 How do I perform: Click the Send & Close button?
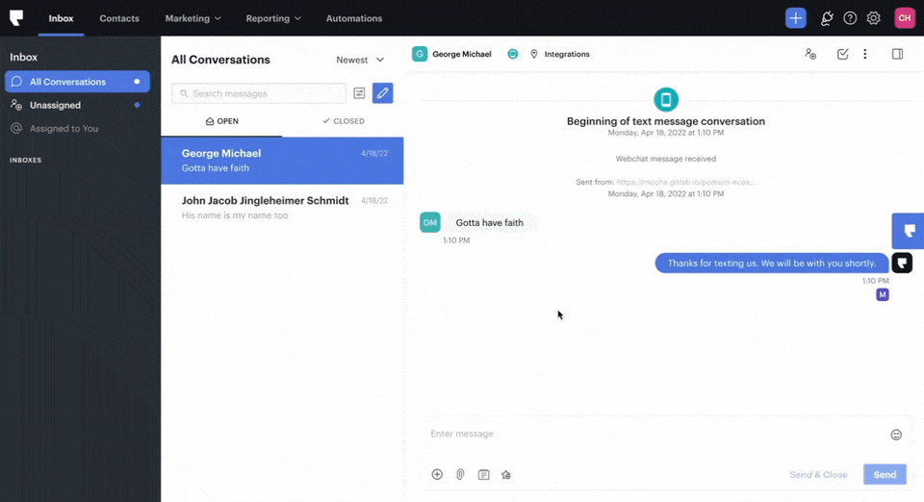(818, 474)
